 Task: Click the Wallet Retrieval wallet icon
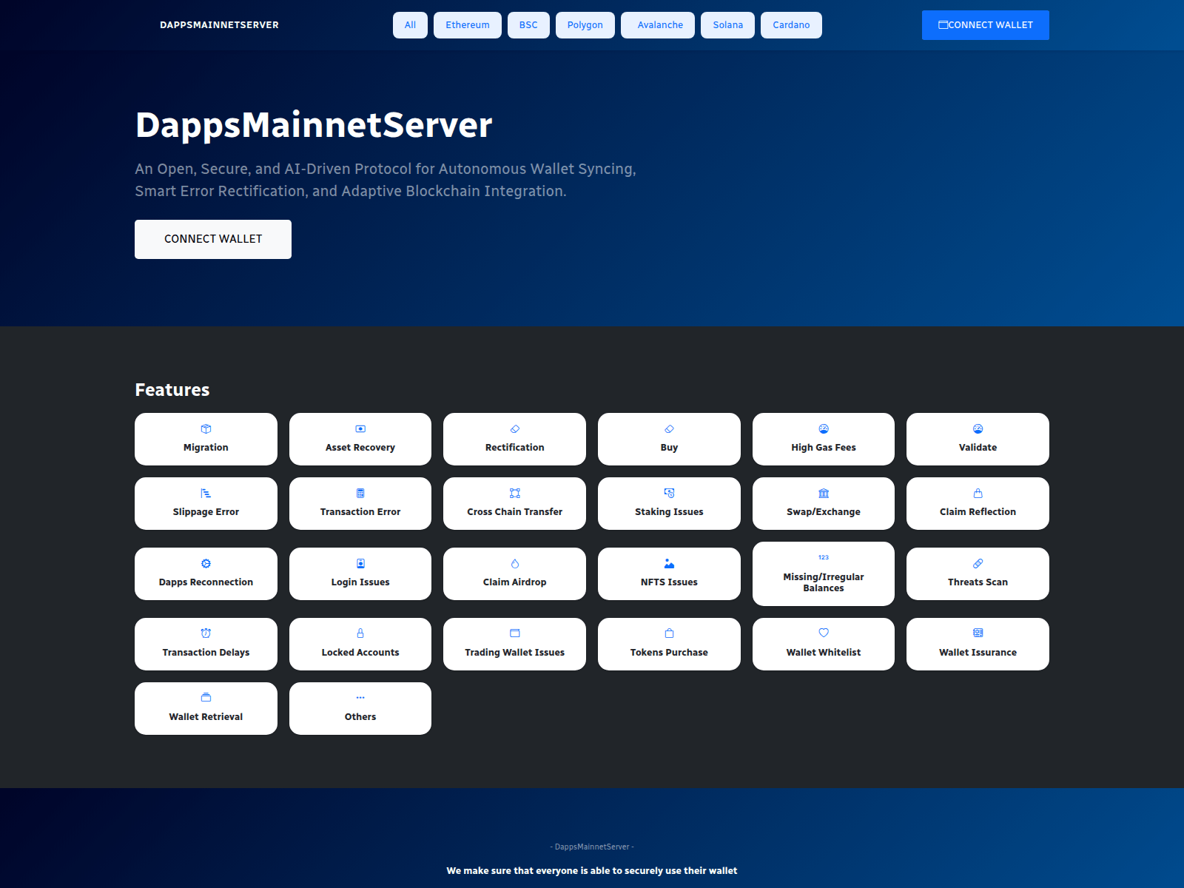(206, 698)
